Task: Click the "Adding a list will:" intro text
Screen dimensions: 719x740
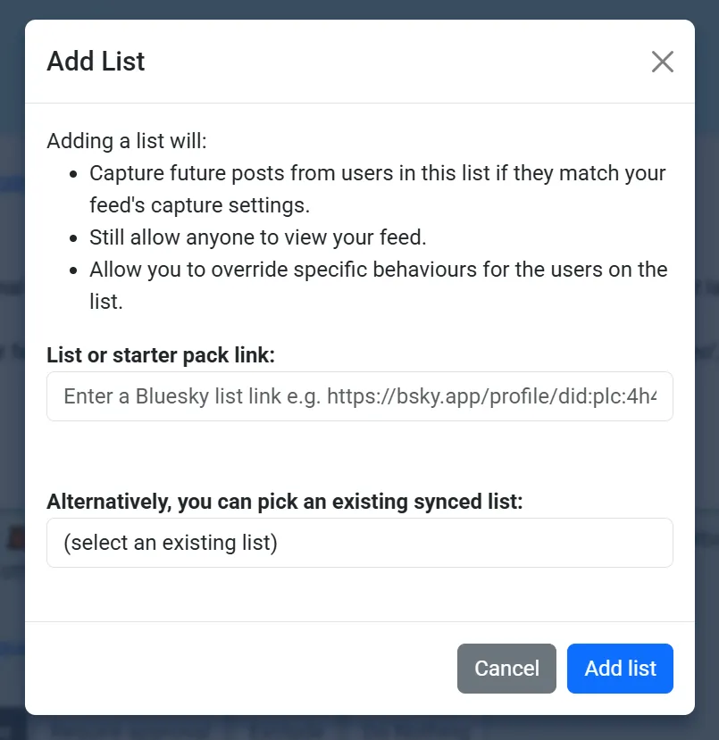Action: pyautogui.click(x=126, y=141)
